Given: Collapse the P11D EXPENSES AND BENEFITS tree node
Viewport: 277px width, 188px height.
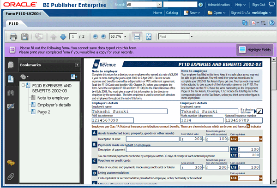Looking at the screenshot, I should pyautogui.click(x=23, y=85).
